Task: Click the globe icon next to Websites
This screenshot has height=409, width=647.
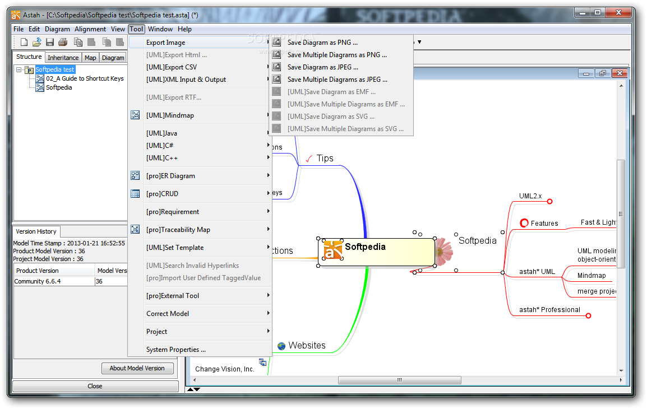Action: pyautogui.click(x=281, y=346)
